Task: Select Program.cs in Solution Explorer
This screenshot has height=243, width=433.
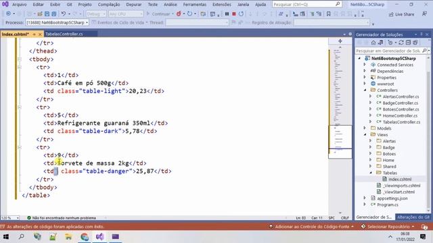Action: point(388,205)
